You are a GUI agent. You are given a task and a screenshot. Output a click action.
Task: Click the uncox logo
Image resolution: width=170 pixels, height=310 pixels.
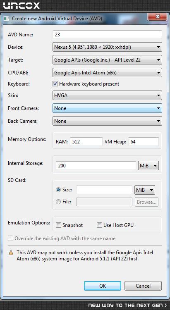[x=21, y=5]
